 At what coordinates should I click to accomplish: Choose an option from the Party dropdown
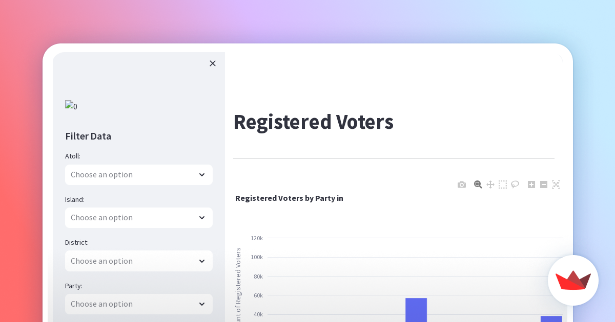pyautogui.click(x=138, y=304)
